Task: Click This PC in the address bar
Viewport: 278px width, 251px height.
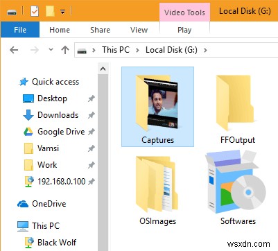Action: click(116, 50)
